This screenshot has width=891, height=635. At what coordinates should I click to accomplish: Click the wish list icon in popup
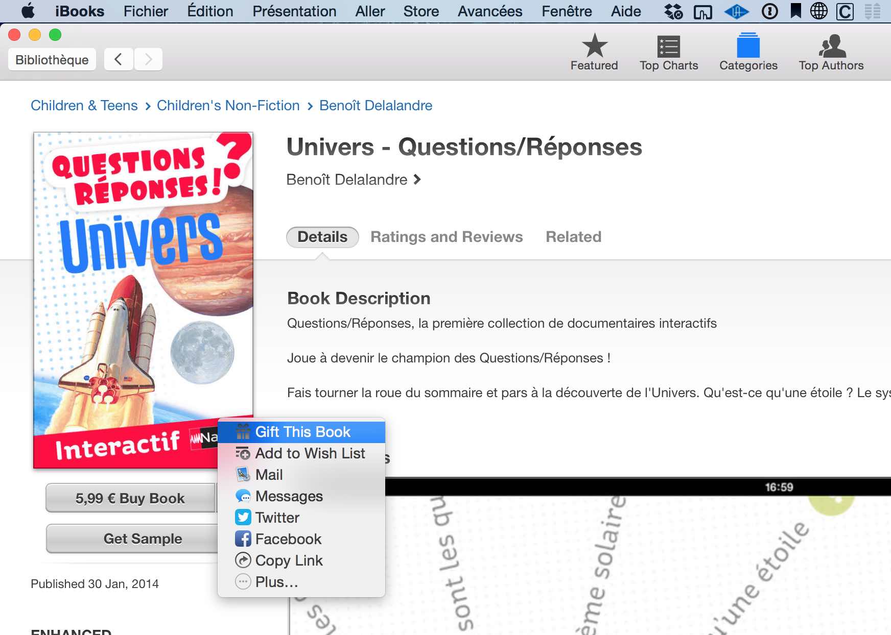click(x=243, y=453)
